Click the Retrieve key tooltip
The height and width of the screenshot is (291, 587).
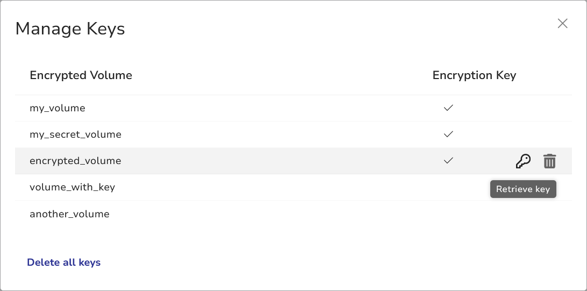pyautogui.click(x=523, y=189)
